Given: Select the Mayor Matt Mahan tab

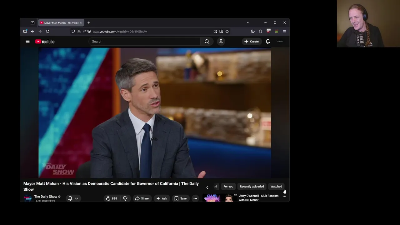Looking at the screenshot, I should pyautogui.click(x=61, y=23).
